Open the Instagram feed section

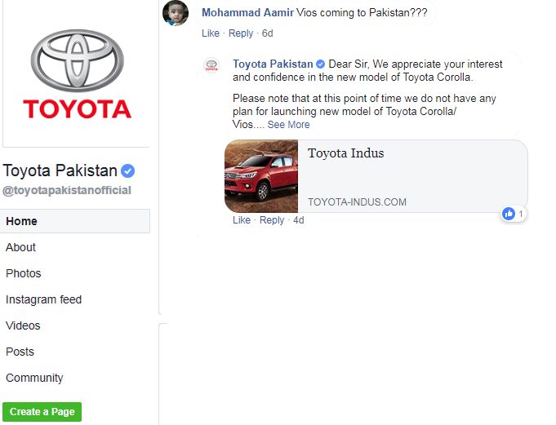click(x=43, y=299)
